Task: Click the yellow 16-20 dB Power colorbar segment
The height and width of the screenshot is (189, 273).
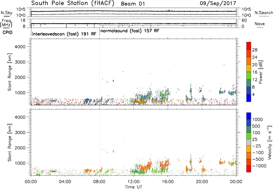Action: (x=249, y=68)
